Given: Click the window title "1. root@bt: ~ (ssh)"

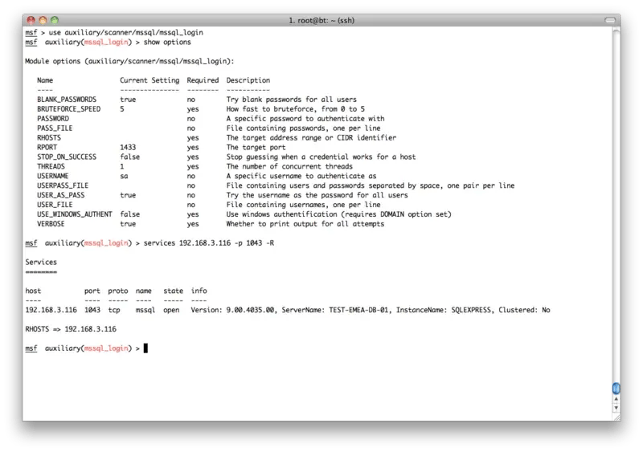Looking at the screenshot, I should pyautogui.click(x=321, y=18).
